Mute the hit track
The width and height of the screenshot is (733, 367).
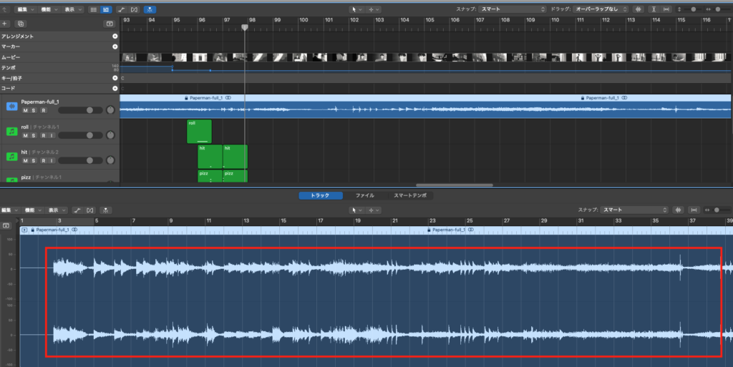coord(25,161)
